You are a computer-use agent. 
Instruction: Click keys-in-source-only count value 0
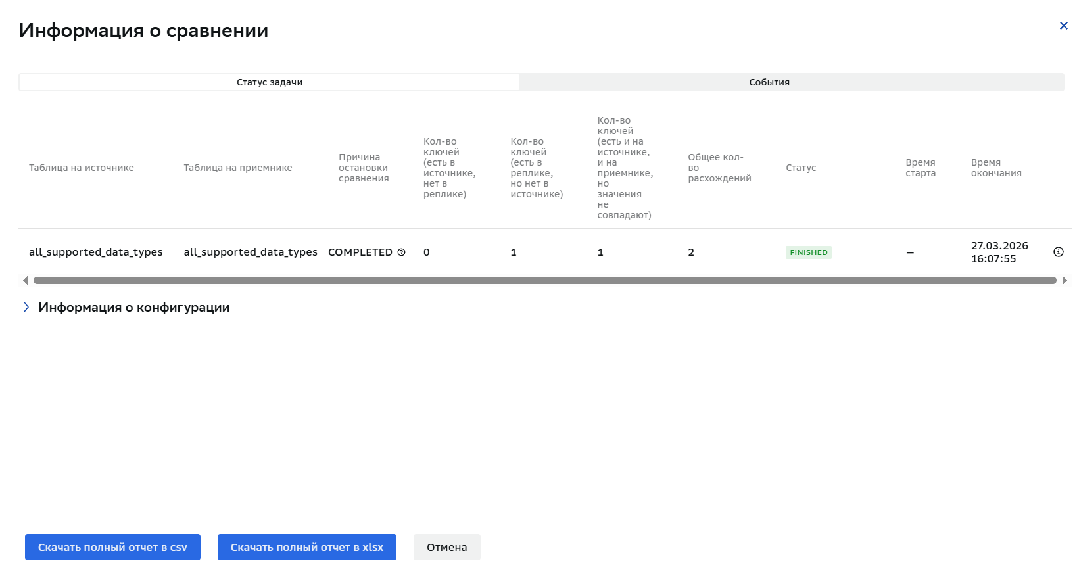427,252
